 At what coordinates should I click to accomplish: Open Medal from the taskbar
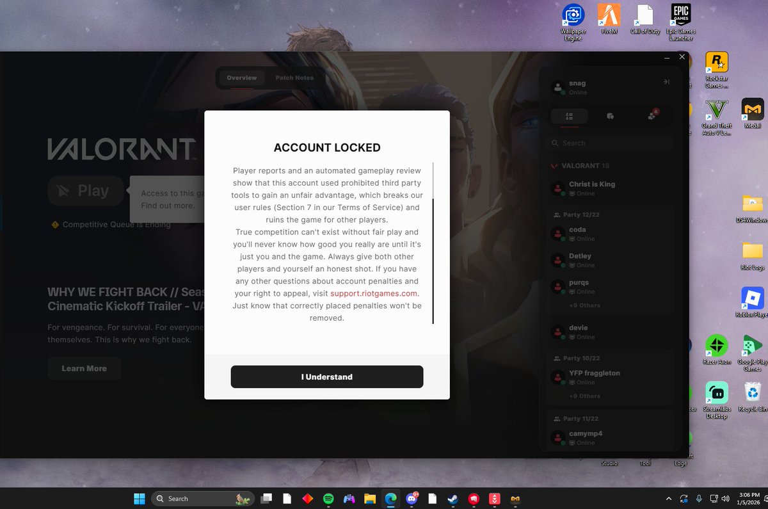tap(515, 498)
